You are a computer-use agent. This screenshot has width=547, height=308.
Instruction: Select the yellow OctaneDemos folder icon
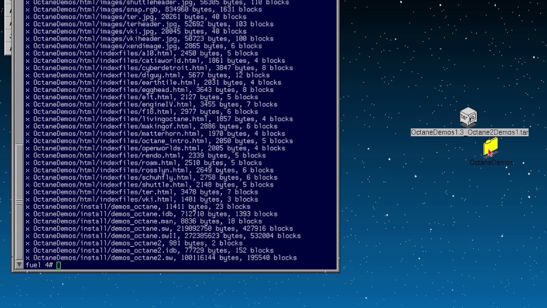click(491, 148)
